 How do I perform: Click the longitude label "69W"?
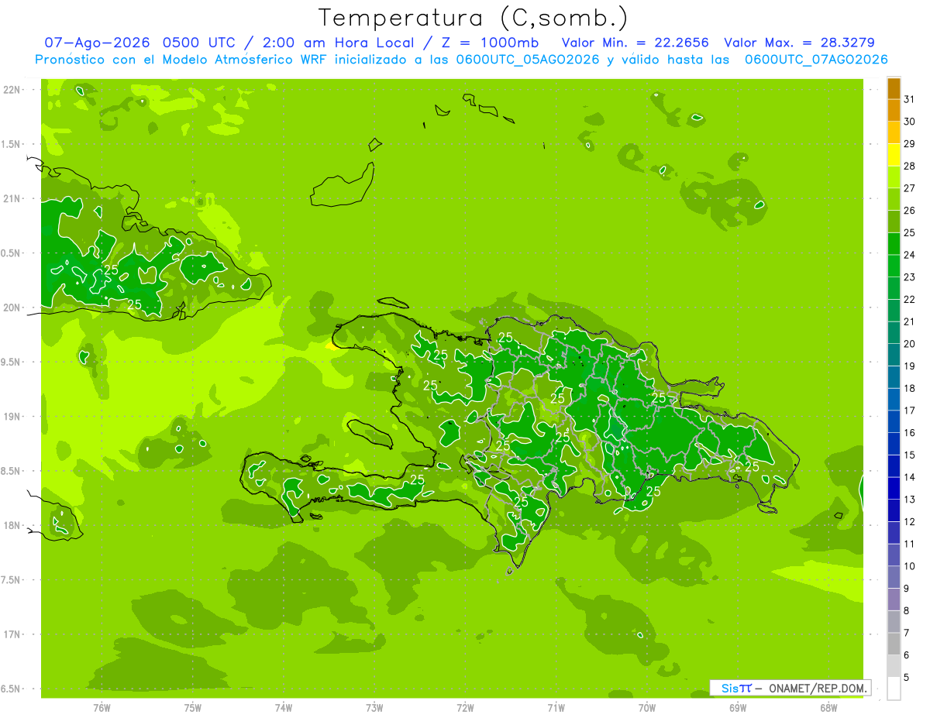click(738, 708)
